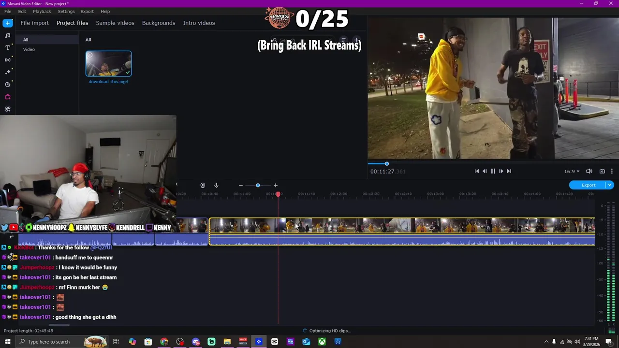This screenshot has width=619, height=348.
Task: Open the More tools grid icon
Action: (7, 109)
